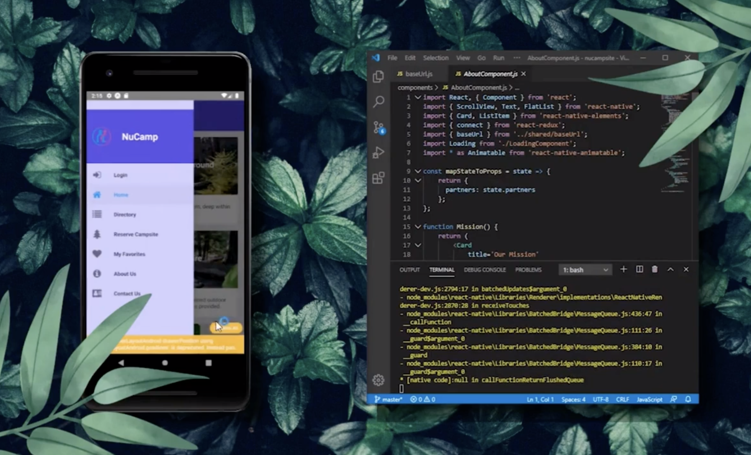
Task: Collapse the Card element at line 17
Action: tap(418, 245)
